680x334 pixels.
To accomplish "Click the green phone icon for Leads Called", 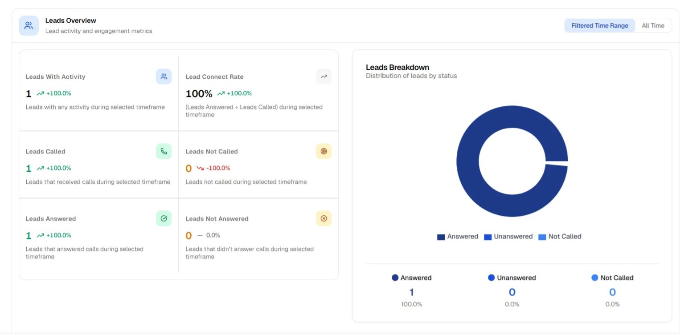I will (164, 151).
